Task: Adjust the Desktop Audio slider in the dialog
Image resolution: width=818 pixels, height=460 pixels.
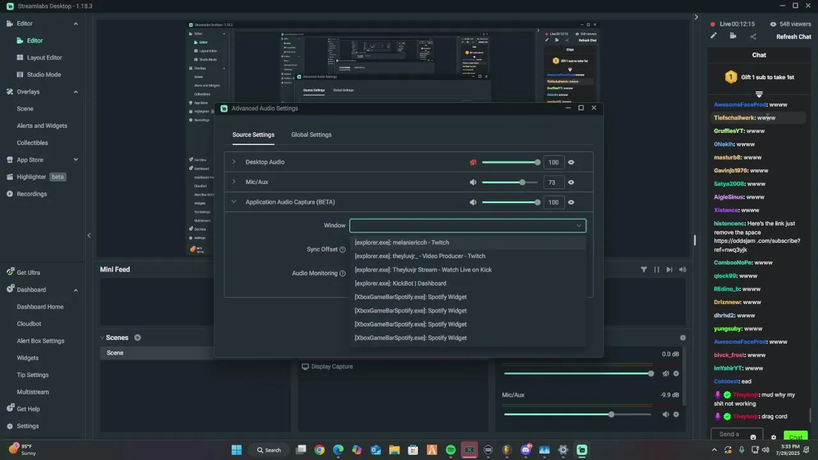Action: point(510,162)
